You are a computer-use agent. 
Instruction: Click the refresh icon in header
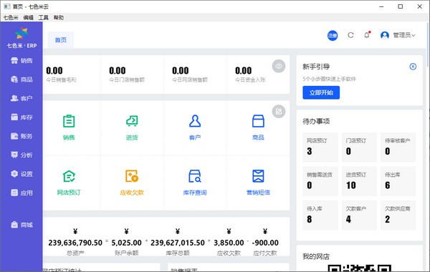click(350, 35)
